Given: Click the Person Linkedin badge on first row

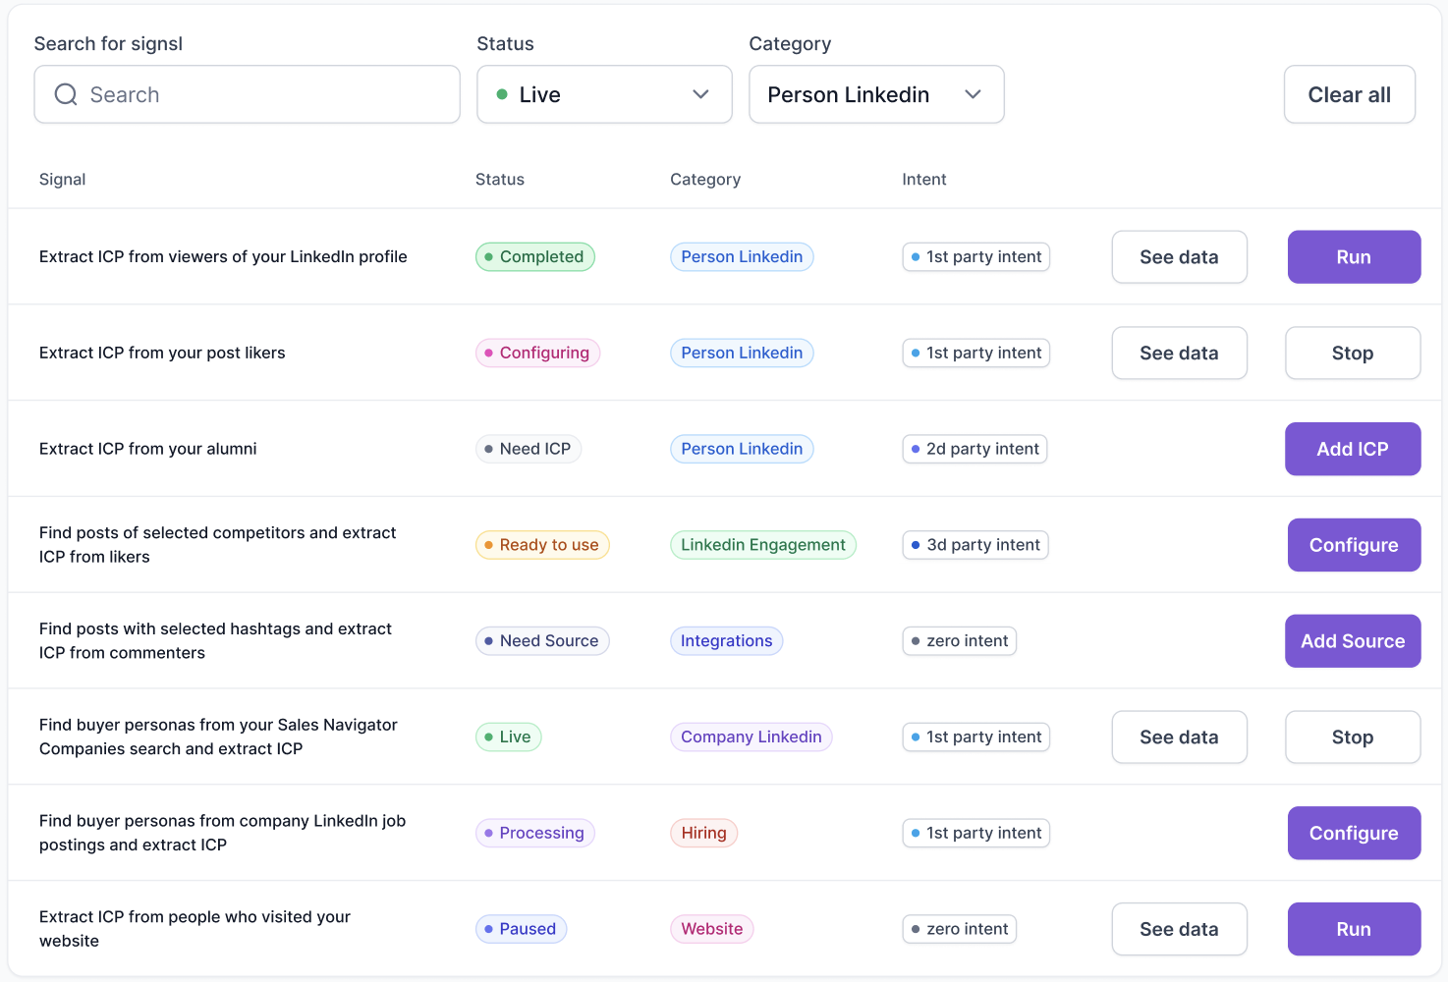Looking at the screenshot, I should (742, 256).
